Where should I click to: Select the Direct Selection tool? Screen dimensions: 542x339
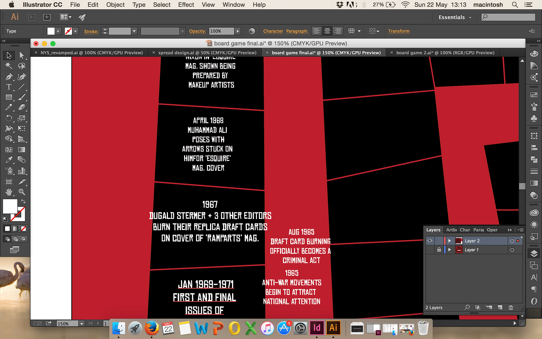click(22, 55)
